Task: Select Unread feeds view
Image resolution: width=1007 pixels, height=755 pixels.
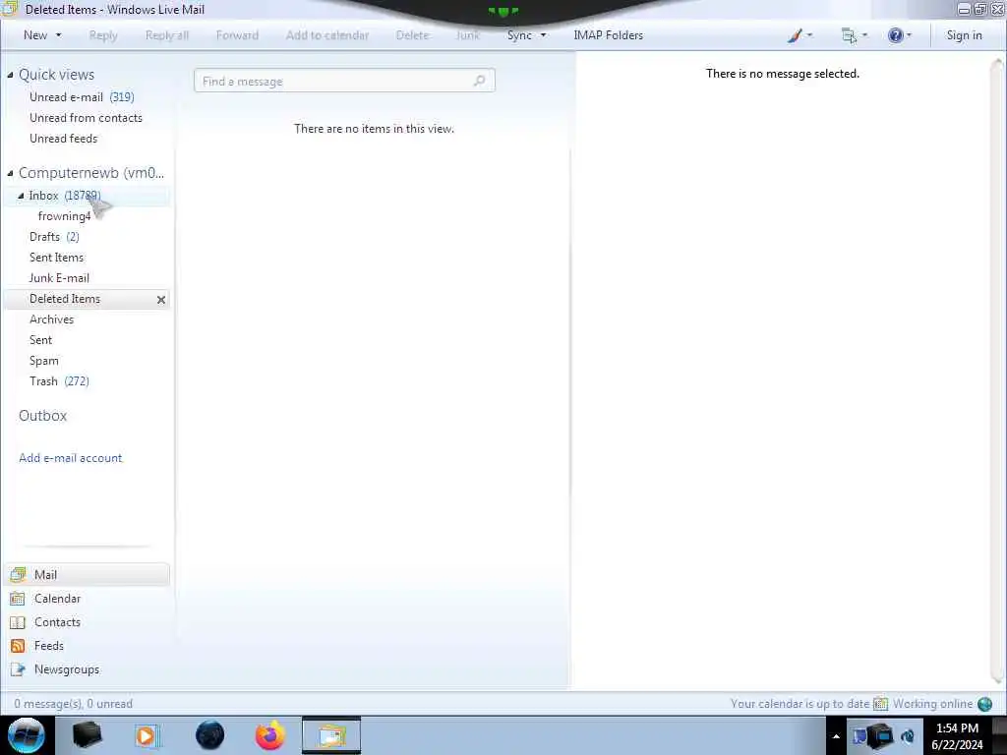Action: click(x=63, y=138)
